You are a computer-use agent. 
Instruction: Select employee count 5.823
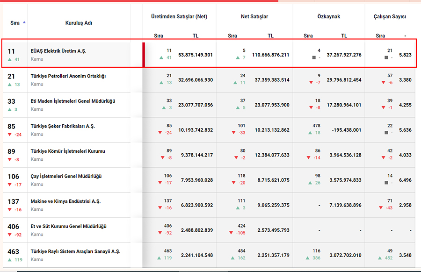pos(405,55)
